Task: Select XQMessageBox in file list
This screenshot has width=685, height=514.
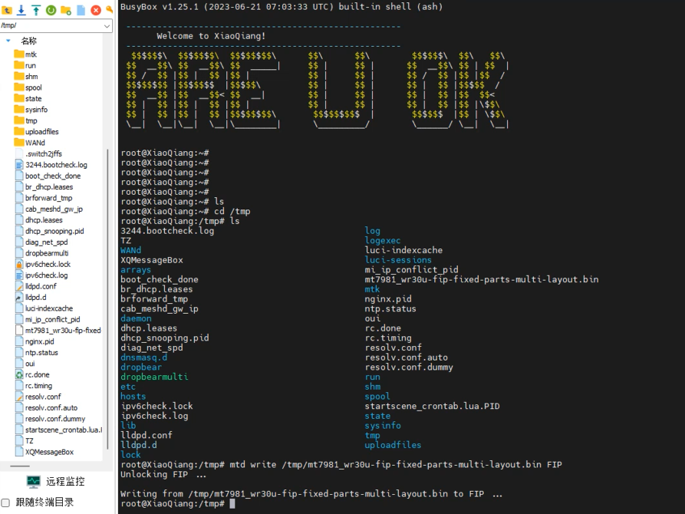Action: 49,452
